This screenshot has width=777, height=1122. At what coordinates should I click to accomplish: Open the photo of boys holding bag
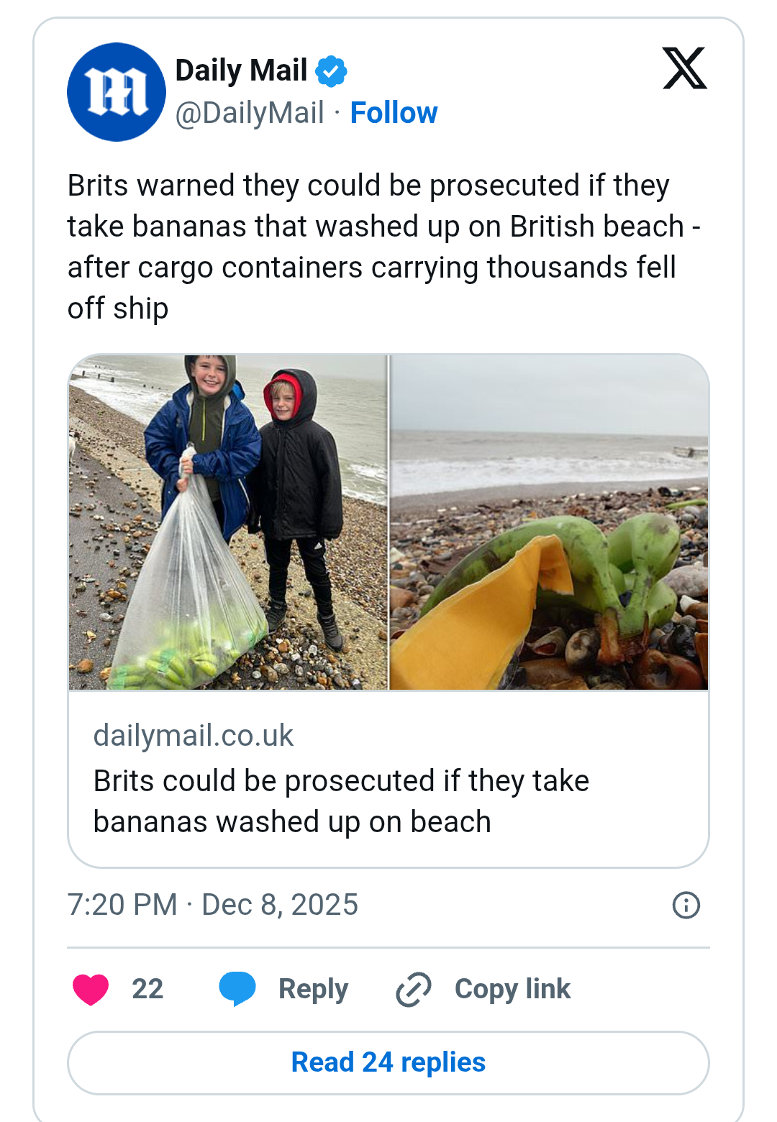point(228,522)
